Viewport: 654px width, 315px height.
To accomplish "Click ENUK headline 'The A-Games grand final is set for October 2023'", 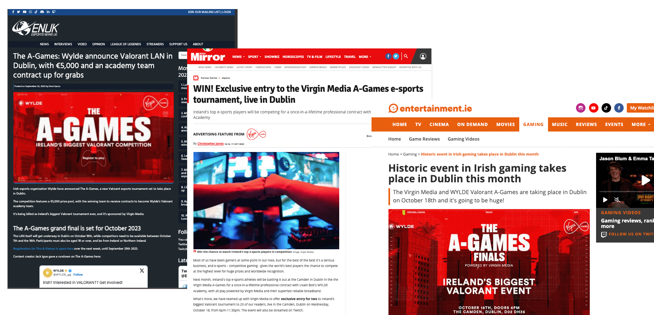I will pyautogui.click(x=77, y=228).
